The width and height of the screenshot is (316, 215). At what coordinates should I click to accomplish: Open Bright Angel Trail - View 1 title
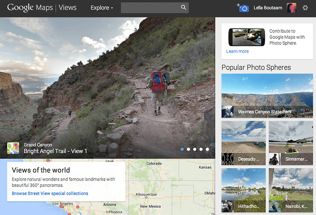click(x=55, y=151)
